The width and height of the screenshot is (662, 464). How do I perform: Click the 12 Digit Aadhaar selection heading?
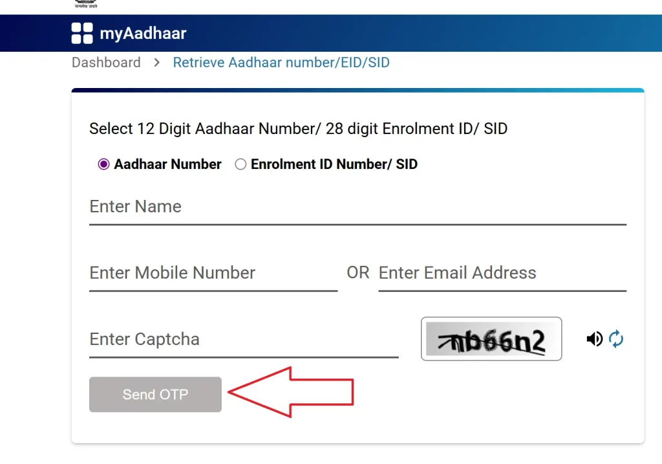(299, 128)
